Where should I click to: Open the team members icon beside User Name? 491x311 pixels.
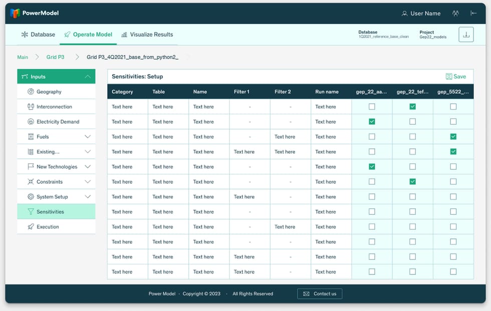455,13
